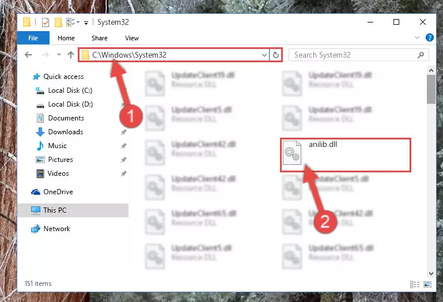Click the Downloads pin icon
This screenshot has width=443, height=302.
(123, 132)
